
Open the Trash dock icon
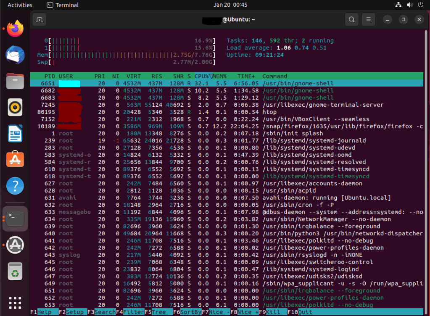coord(15,271)
